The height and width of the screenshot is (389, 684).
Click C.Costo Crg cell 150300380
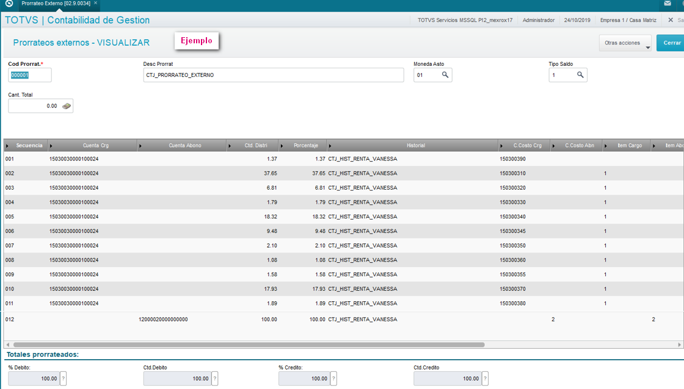512,303
